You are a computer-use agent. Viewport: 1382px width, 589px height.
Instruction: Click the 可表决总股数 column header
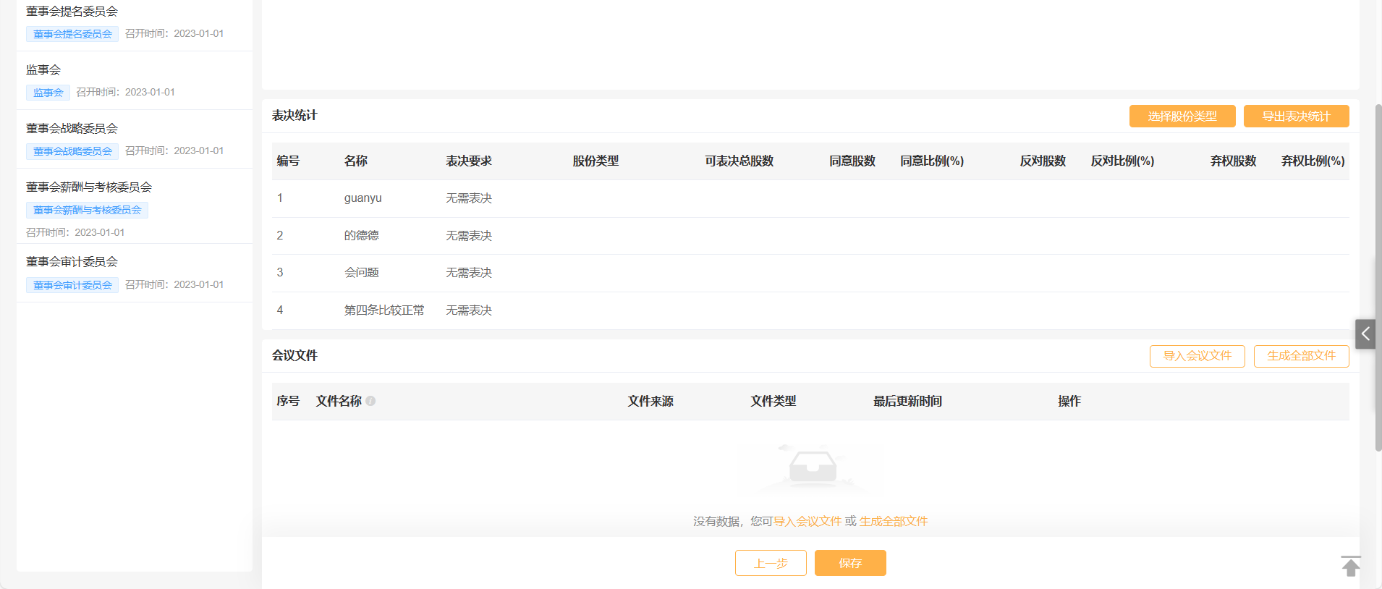coord(739,161)
